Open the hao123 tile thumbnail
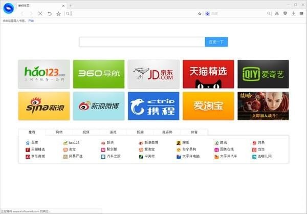Image resolution: width=307 pixels, height=214 pixels. pos(44,74)
